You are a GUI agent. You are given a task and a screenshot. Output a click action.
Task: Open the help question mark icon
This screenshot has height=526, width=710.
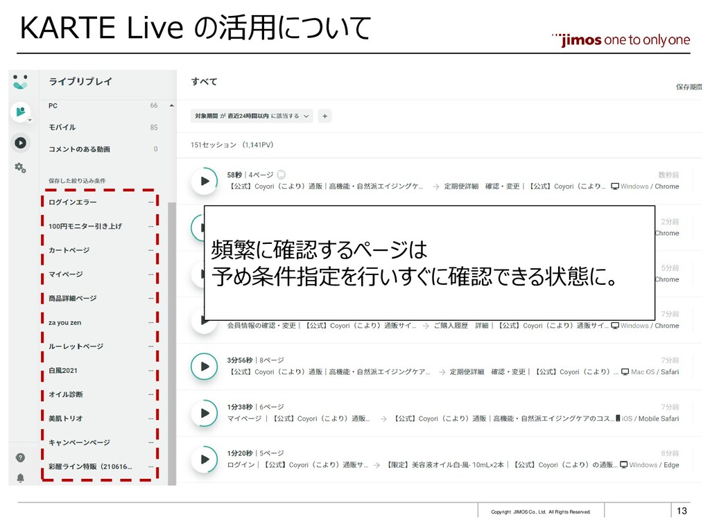pos(20,457)
